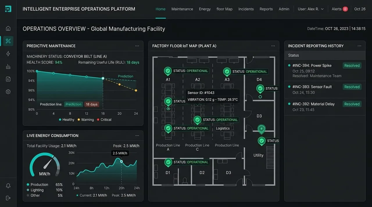
Task: Click the D1 operational sensor pin
Action: 168,162
